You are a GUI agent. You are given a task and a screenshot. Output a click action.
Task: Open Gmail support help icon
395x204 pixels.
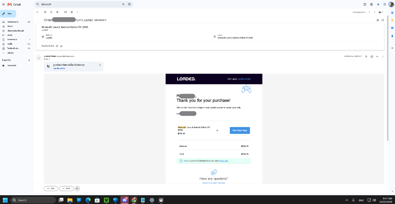point(365,4)
